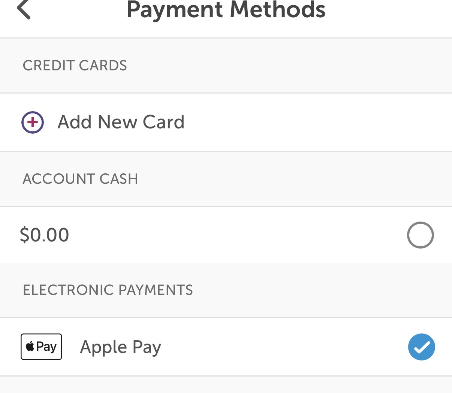Click the word PAYMENTS in the section header
This screenshot has width=452, height=393.
click(156, 290)
